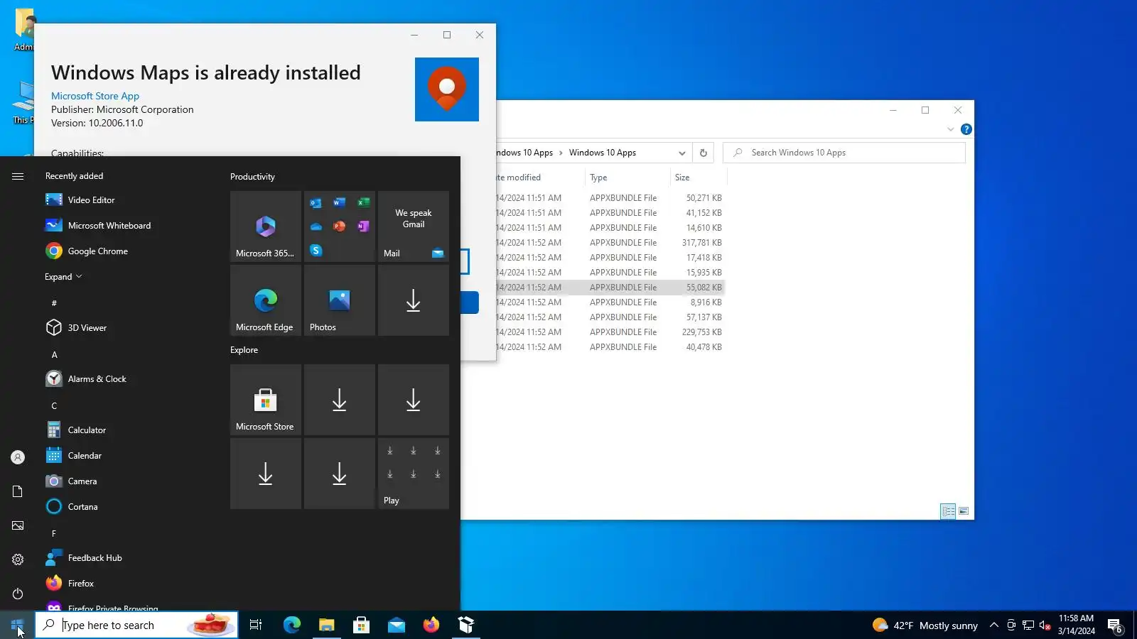1137x639 pixels.
Task: Open the taskbar clock and calendar
Action: (1076, 625)
